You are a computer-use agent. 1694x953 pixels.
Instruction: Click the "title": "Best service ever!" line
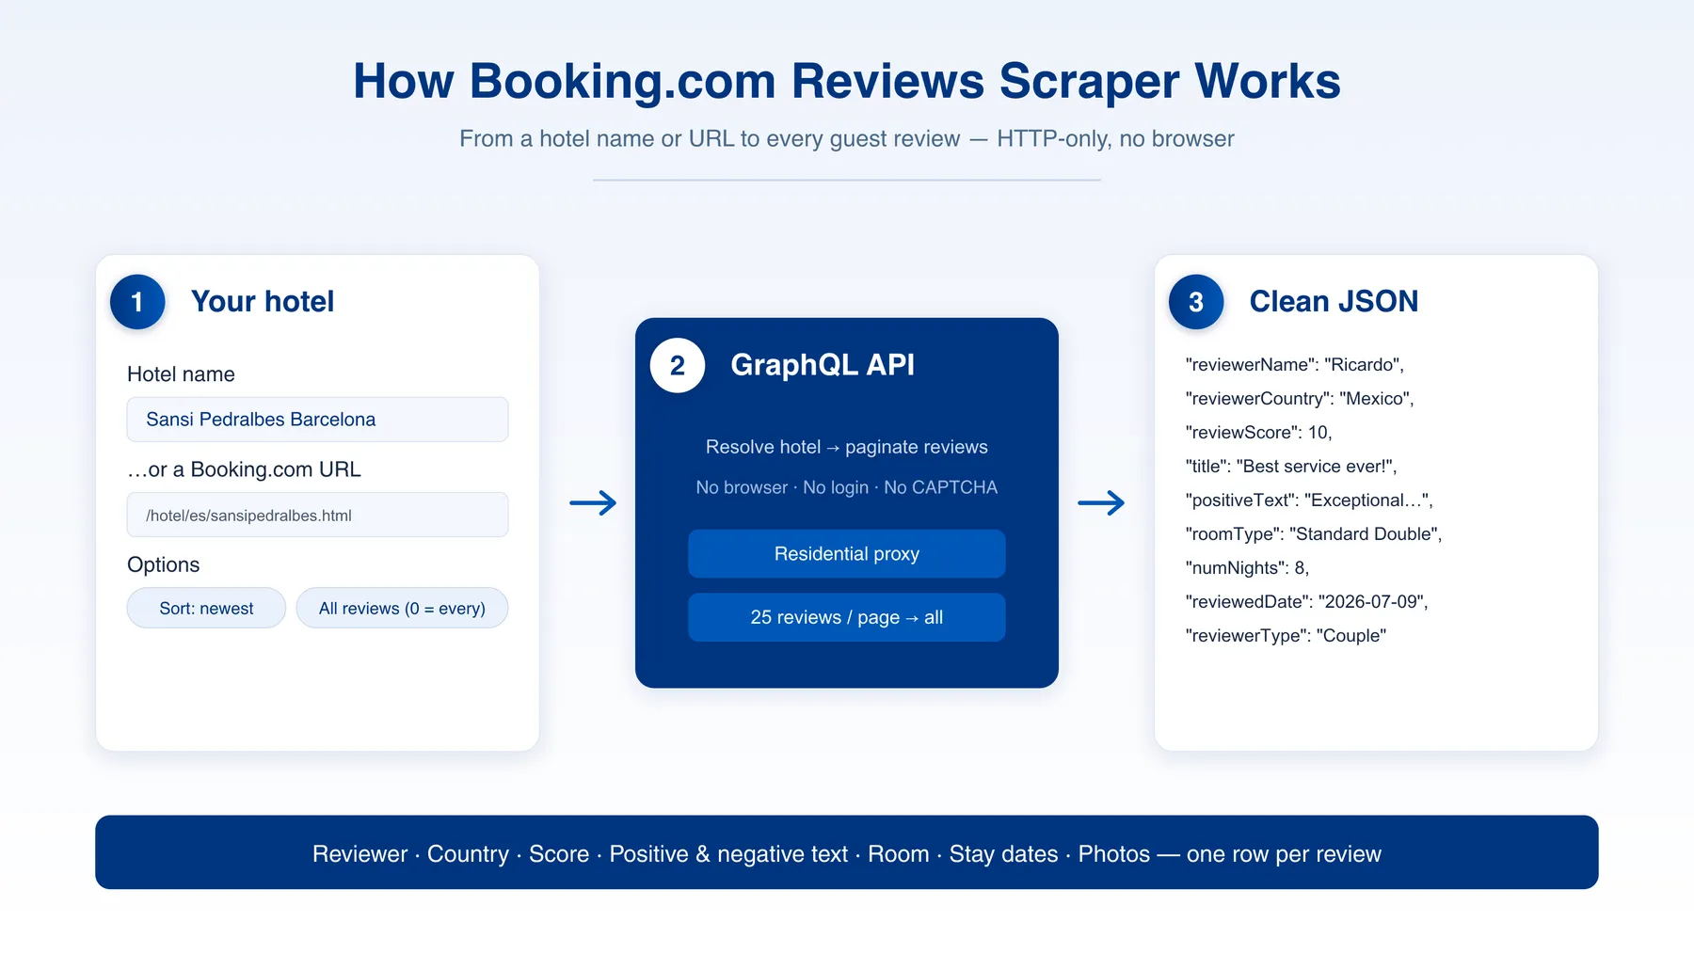pyautogui.click(x=1291, y=467)
